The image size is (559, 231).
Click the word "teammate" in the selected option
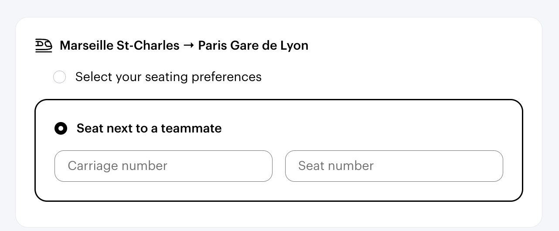tap(191, 129)
